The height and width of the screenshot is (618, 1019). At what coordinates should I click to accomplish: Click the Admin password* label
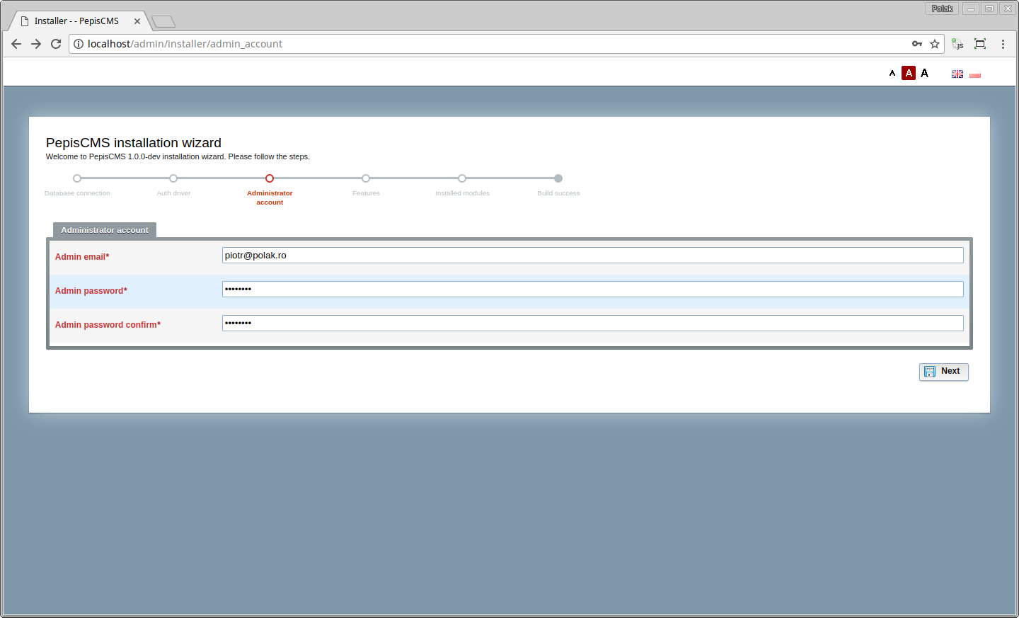[91, 291]
